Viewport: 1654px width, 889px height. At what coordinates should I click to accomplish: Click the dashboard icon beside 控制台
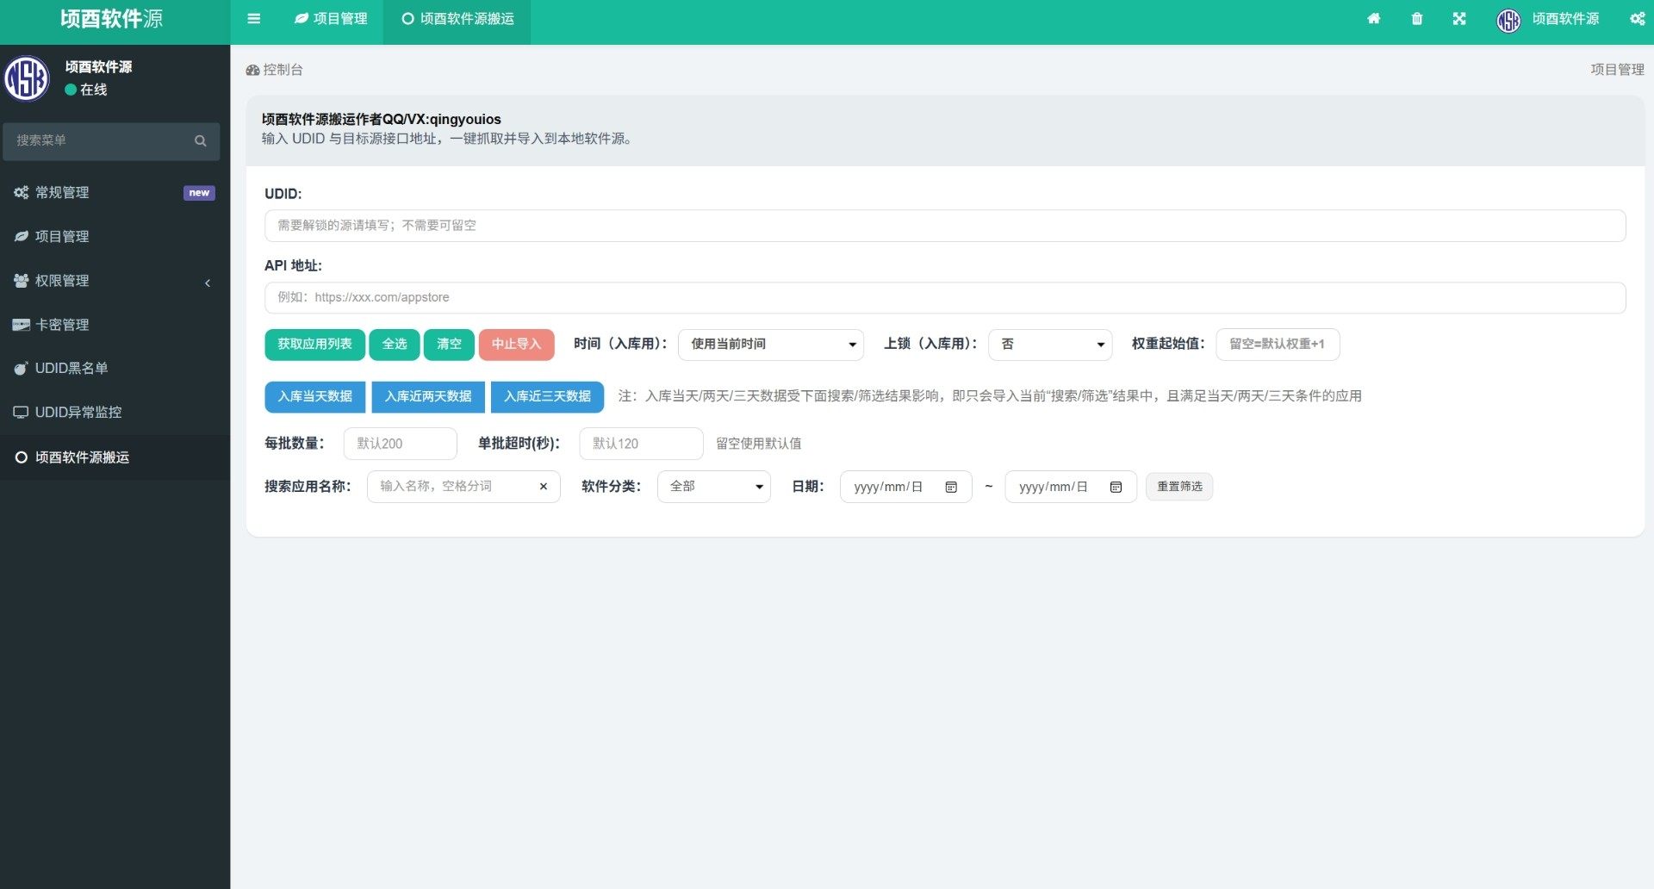click(x=252, y=70)
